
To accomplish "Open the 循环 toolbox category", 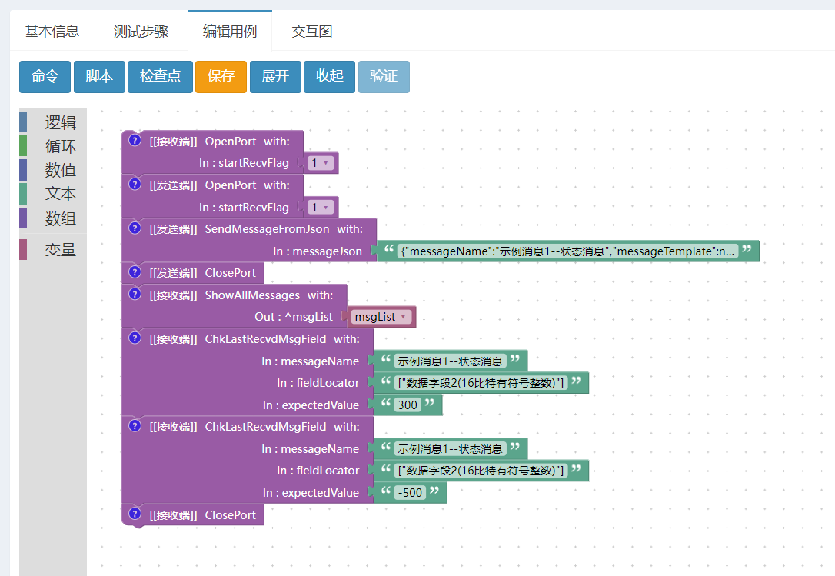I will tap(53, 147).
